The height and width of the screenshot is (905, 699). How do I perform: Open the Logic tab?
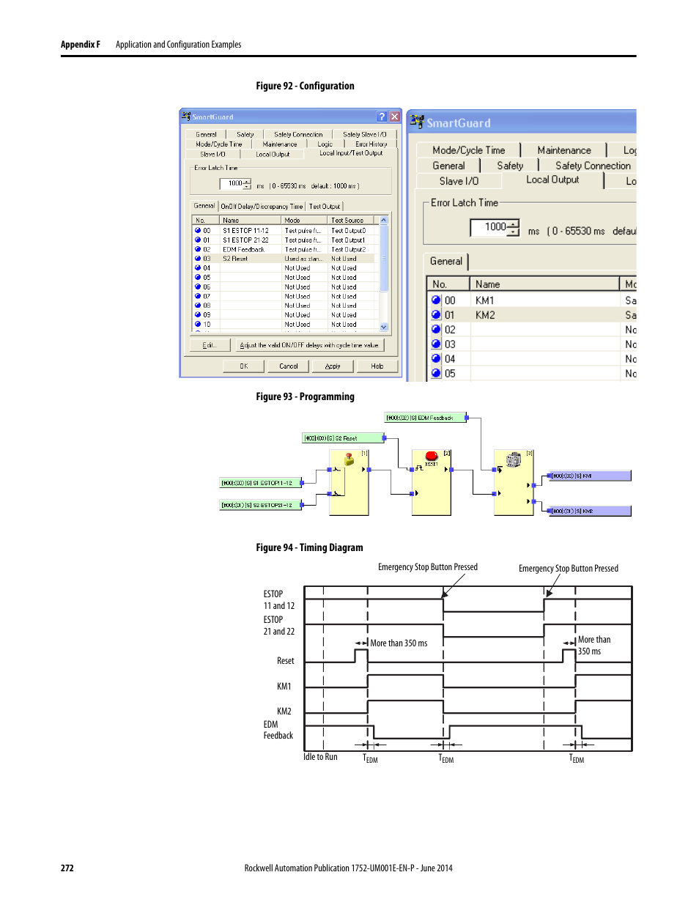pos(325,144)
